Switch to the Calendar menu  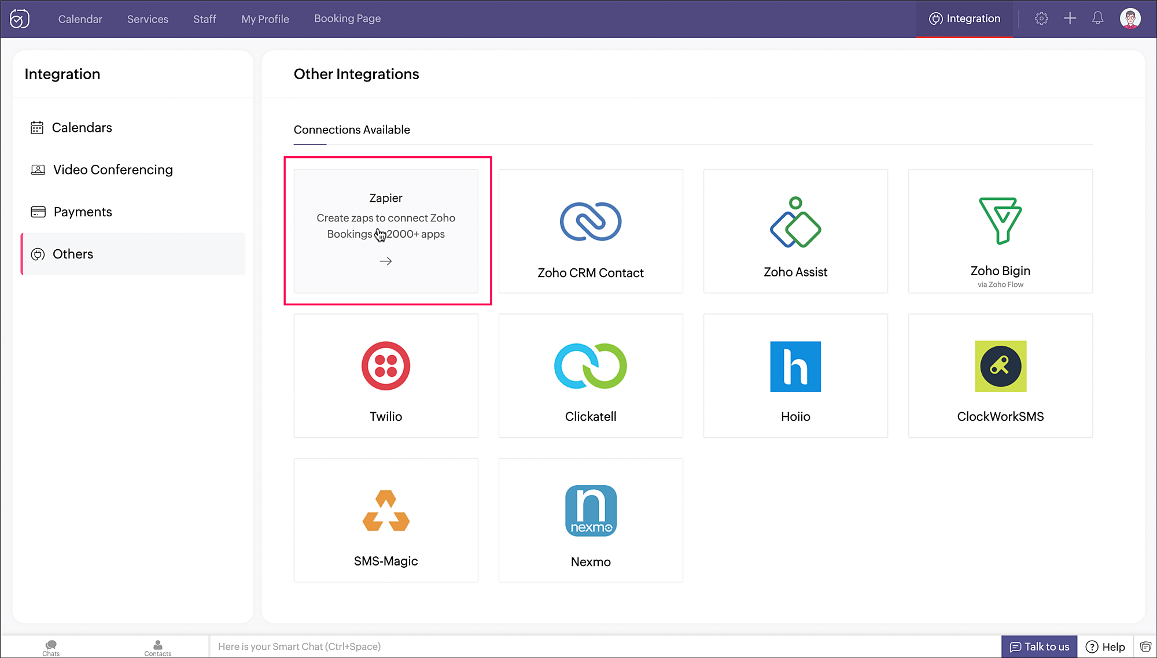pos(80,19)
